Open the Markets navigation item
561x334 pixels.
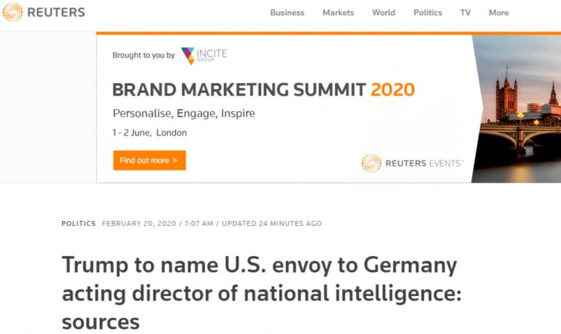[338, 12]
